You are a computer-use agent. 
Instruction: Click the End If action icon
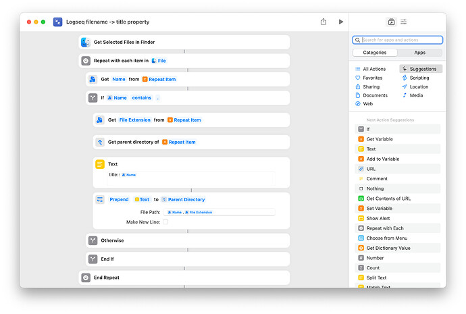pos(93,259)
